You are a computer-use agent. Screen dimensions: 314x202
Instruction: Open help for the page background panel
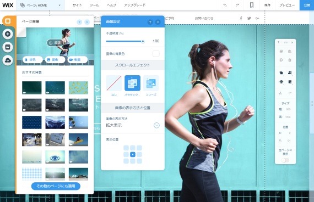79,22
